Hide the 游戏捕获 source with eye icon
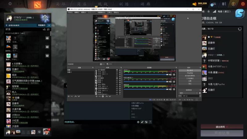The width and height of the screenshot is (247, 139). 117,78
